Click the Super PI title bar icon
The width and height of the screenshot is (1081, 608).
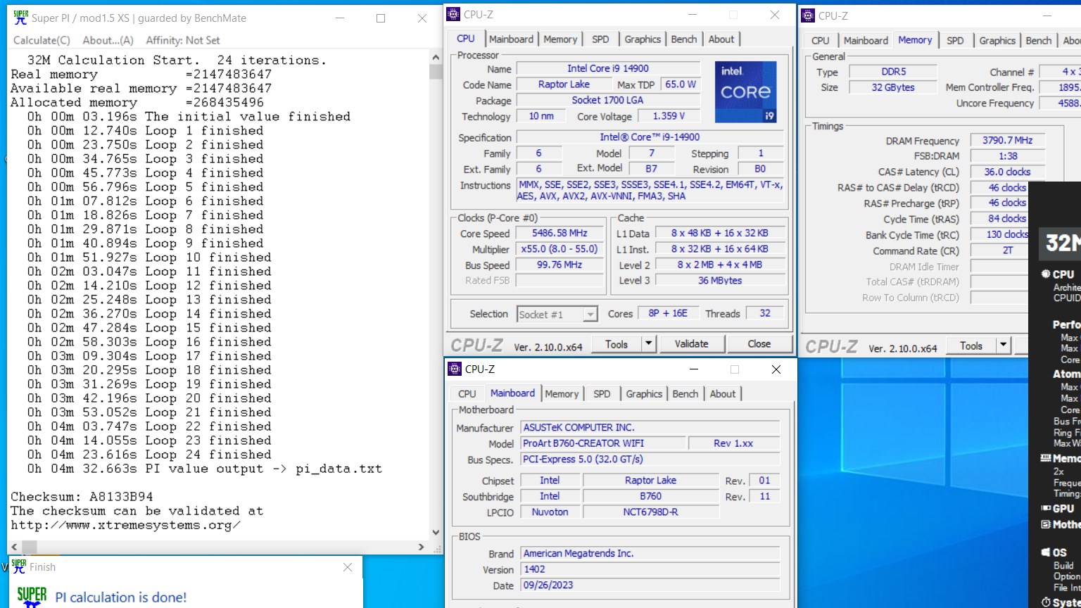[20, 18]
